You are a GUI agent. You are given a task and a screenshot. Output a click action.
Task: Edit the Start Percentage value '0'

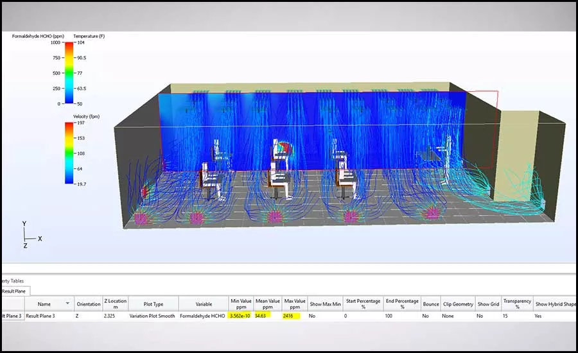[x=363, y=316]
